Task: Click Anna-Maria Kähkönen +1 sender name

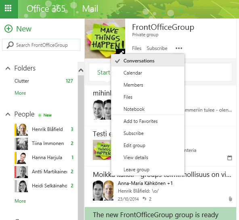Action: point(145,183)
